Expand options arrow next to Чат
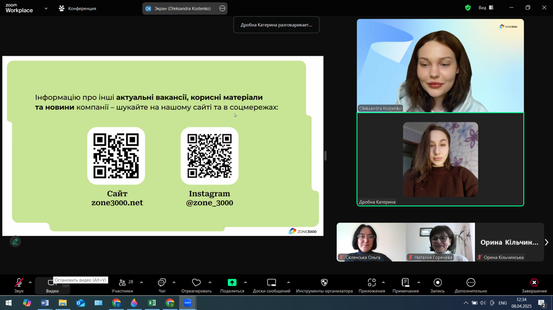 tap(174, 282)
